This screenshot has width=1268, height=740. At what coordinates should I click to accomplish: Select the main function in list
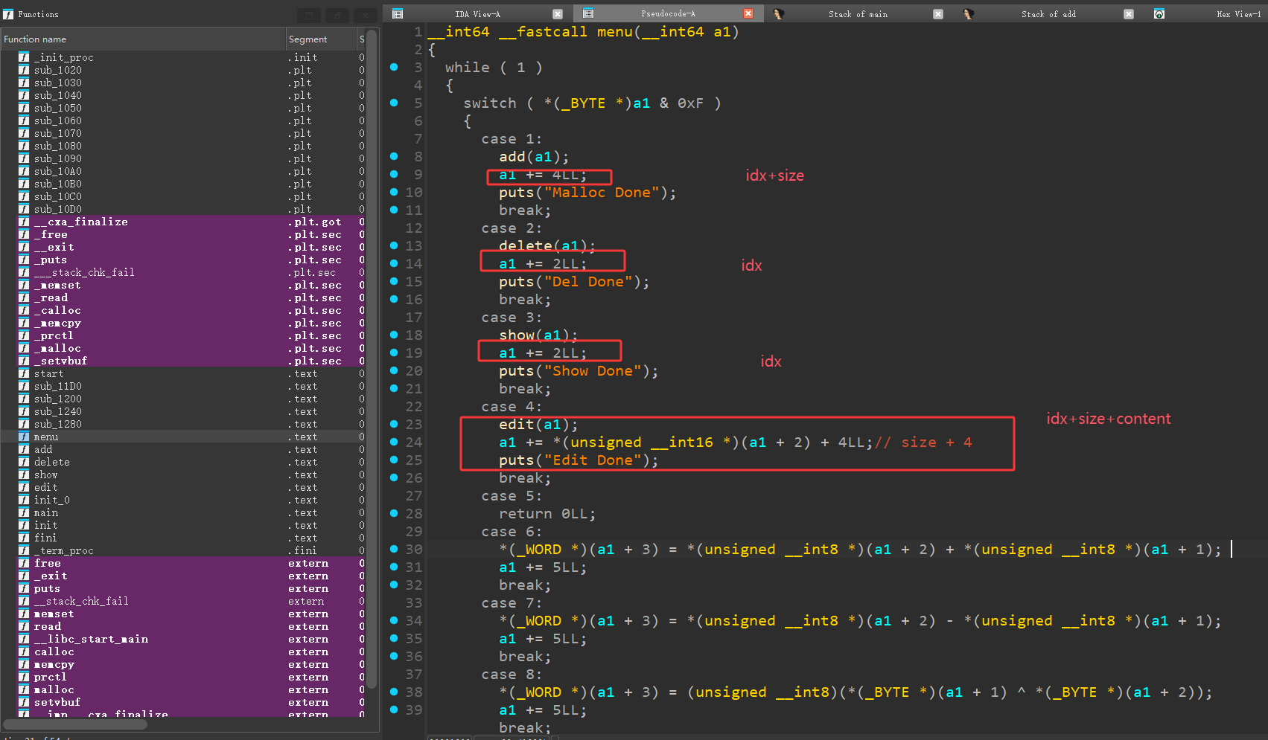tap(46, 513)
